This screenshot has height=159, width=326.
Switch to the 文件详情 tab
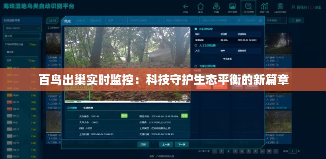(x=72, y=108)
